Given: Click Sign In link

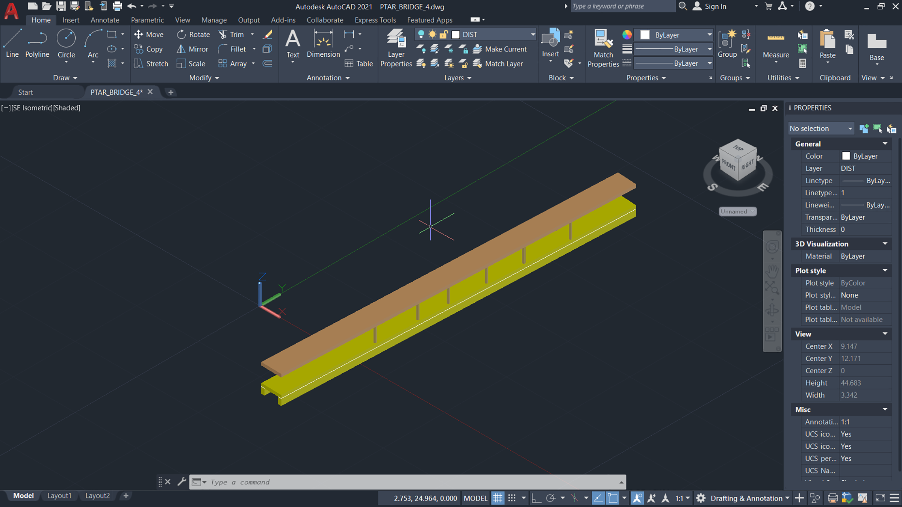Looking at the screenshot, I should click(715, 6).
